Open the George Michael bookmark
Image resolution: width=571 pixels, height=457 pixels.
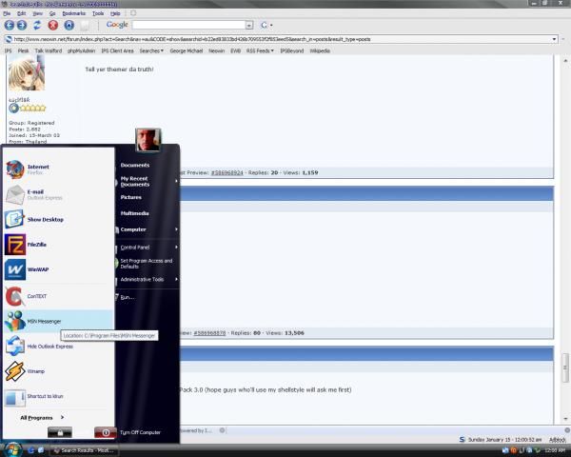click(x=187, y=50)
